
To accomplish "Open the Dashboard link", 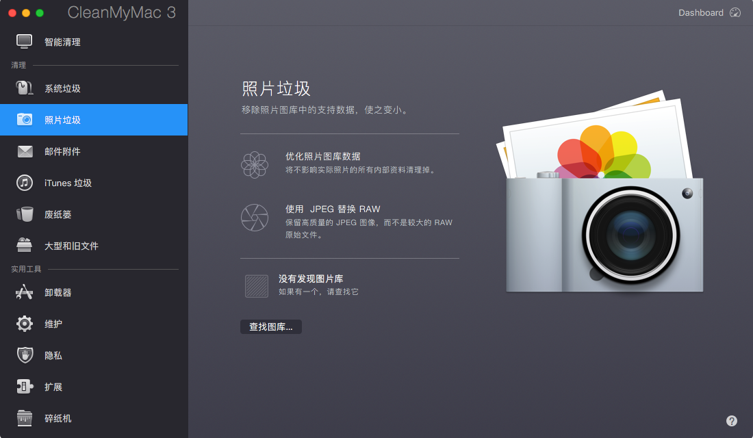I will pos(701,12).
